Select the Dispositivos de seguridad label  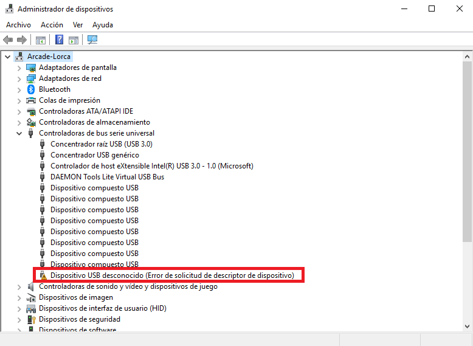[80, 319]
